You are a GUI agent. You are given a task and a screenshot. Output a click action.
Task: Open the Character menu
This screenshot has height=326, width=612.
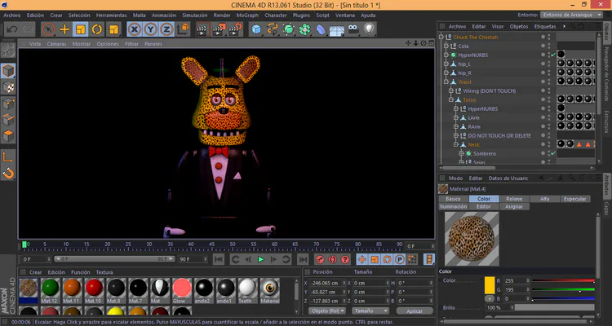276,15
